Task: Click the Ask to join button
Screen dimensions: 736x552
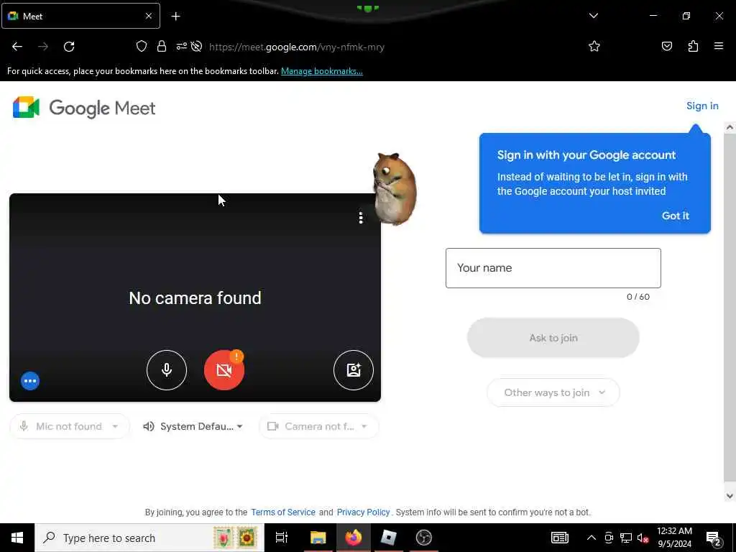Action: tap(553, 338)
